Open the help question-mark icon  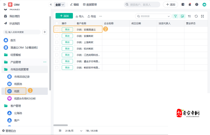point(196,5)
